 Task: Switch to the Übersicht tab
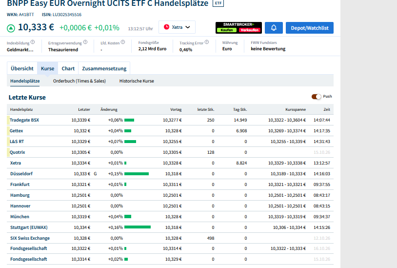(x=22, y=68)
